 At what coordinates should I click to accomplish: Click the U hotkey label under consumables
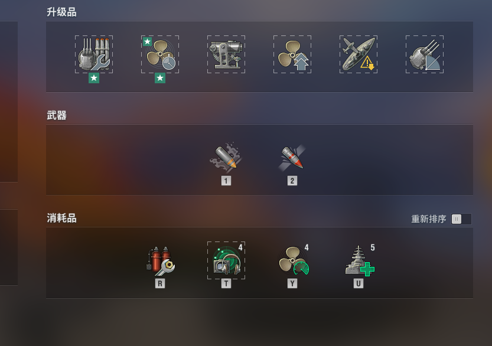point(359,283)
